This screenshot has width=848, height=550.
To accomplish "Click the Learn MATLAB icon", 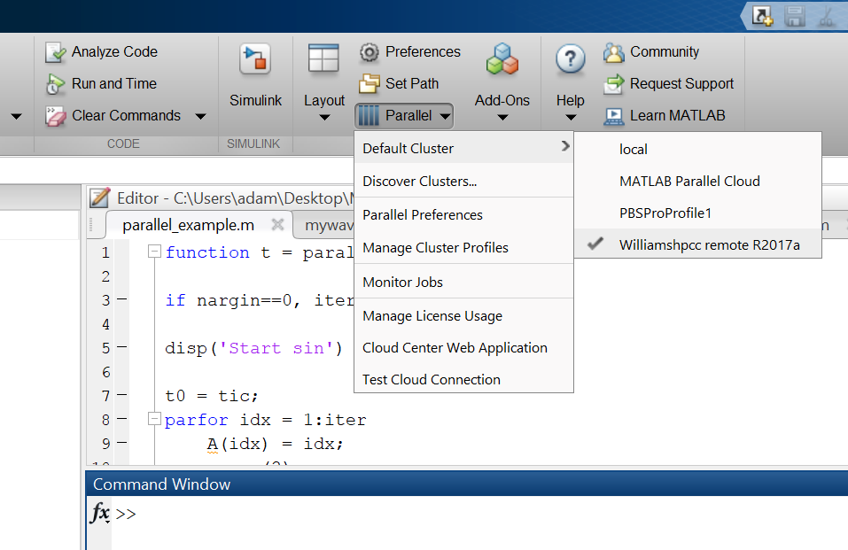I will (614, 116).
